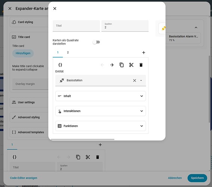Move card right with arrow in front dialog
The image size is (212, 187).
112,65
